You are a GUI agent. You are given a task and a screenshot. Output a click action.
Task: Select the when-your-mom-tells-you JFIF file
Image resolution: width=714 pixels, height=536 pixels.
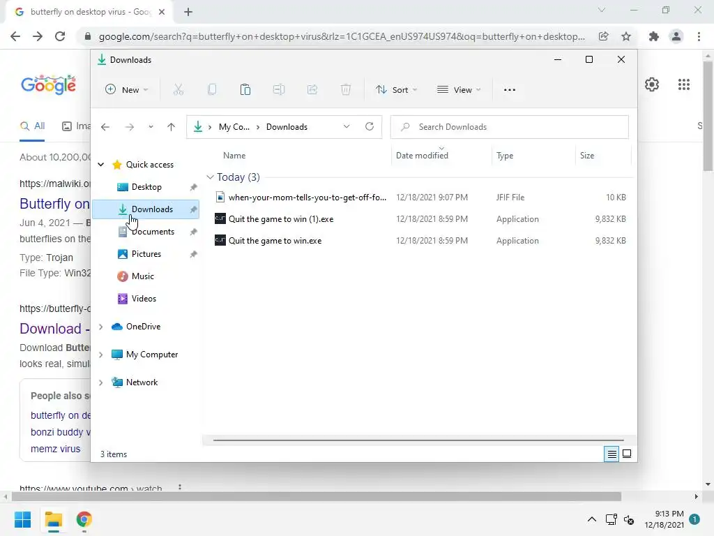point(420,198)
